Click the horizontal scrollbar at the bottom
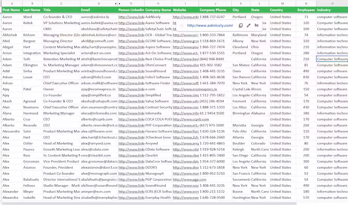This screenshot has width=348, height=205. coord(149,203)
